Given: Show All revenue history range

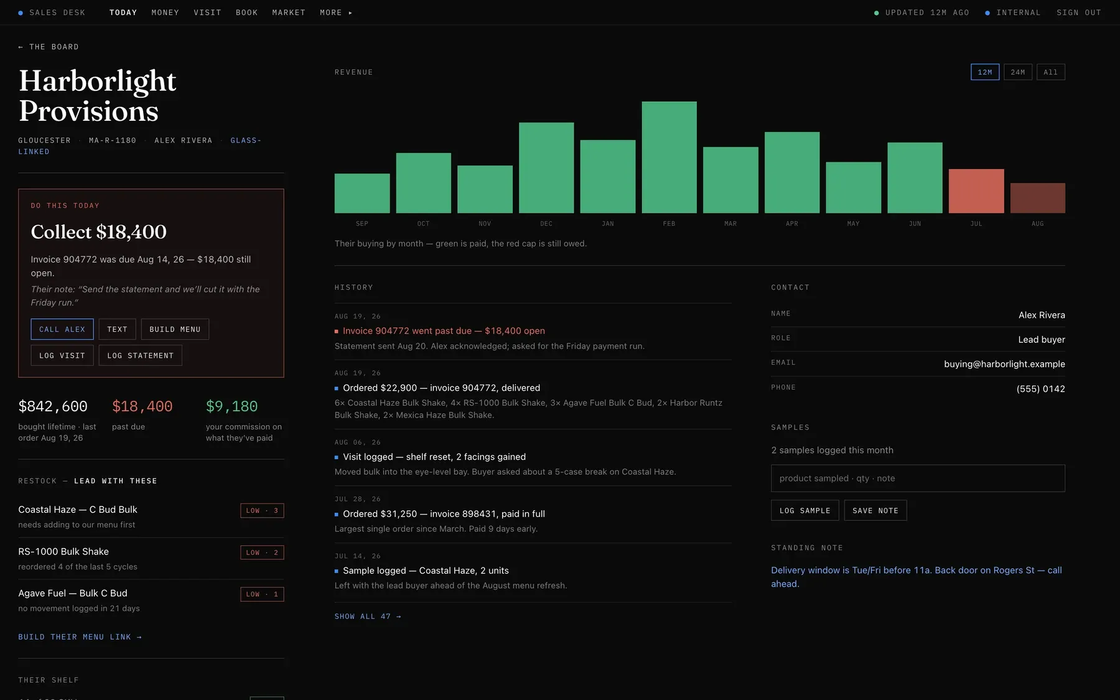Looking at the screenshot, I should (1051, 72).
